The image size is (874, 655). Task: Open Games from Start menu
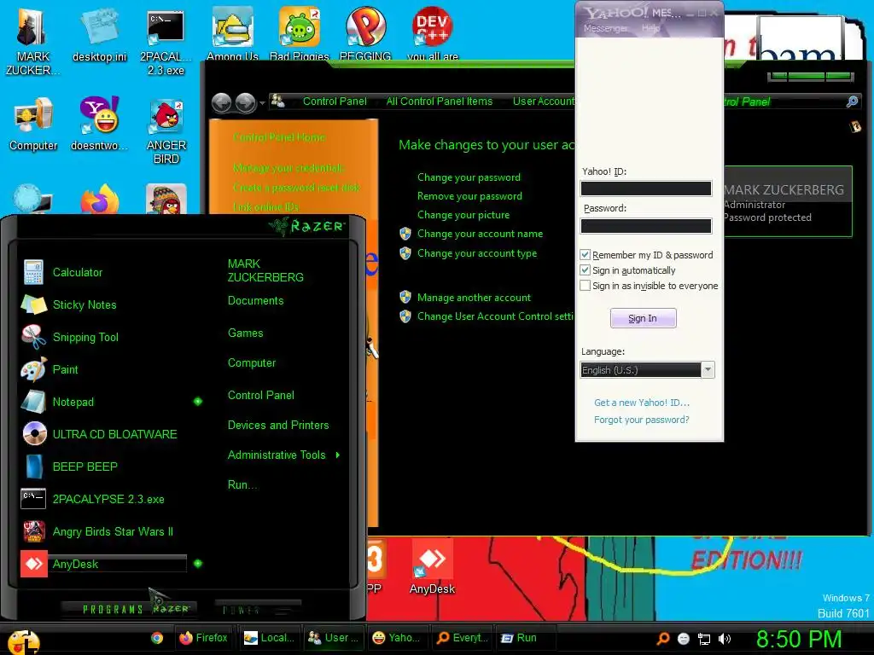point(245,333)
